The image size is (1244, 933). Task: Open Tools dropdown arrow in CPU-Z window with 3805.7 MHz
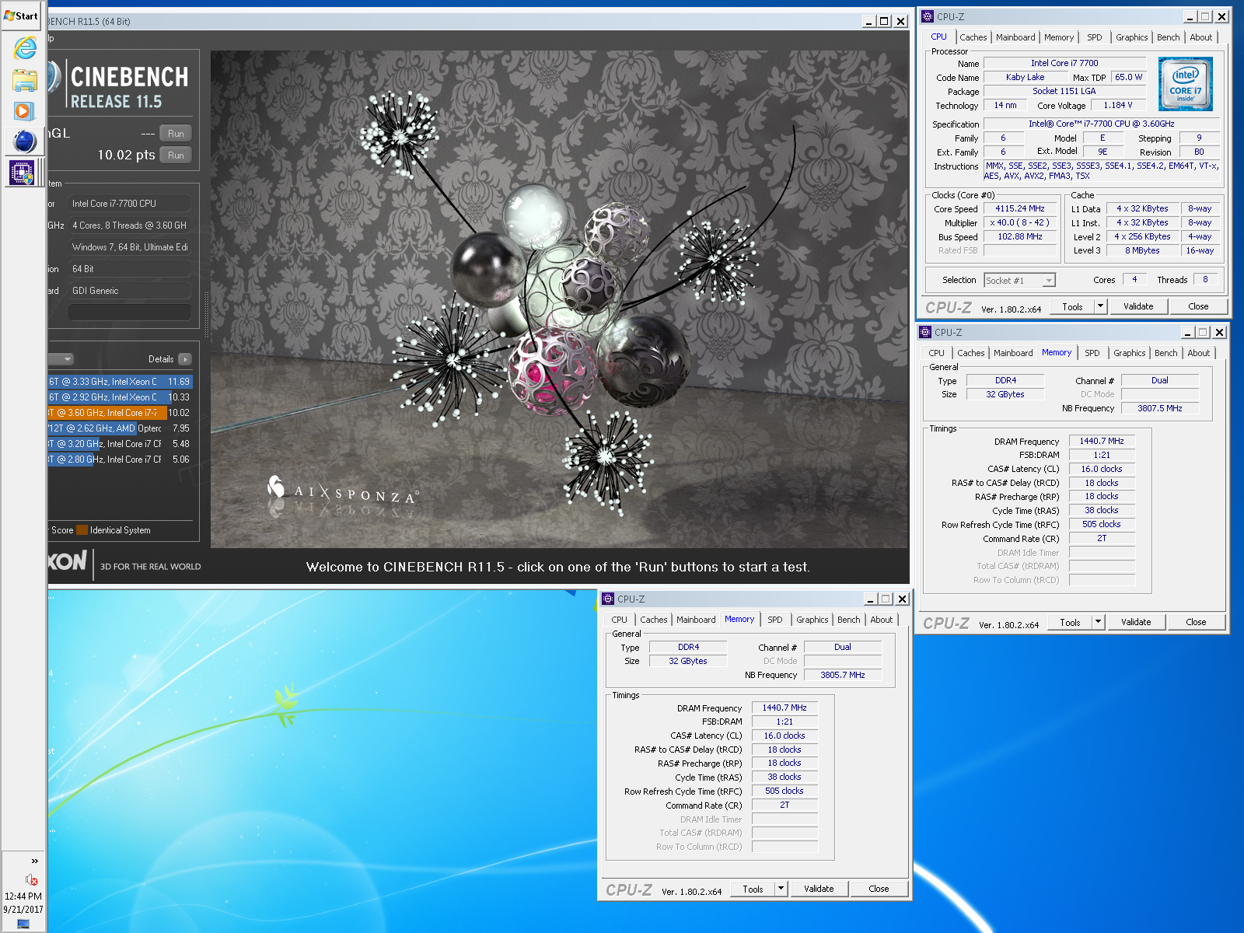point(781,889)
